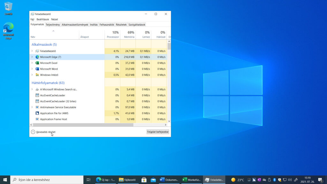Click the horizontal scrollbar right arrow
The image size is (327, 184).
[x=166, y=125]
